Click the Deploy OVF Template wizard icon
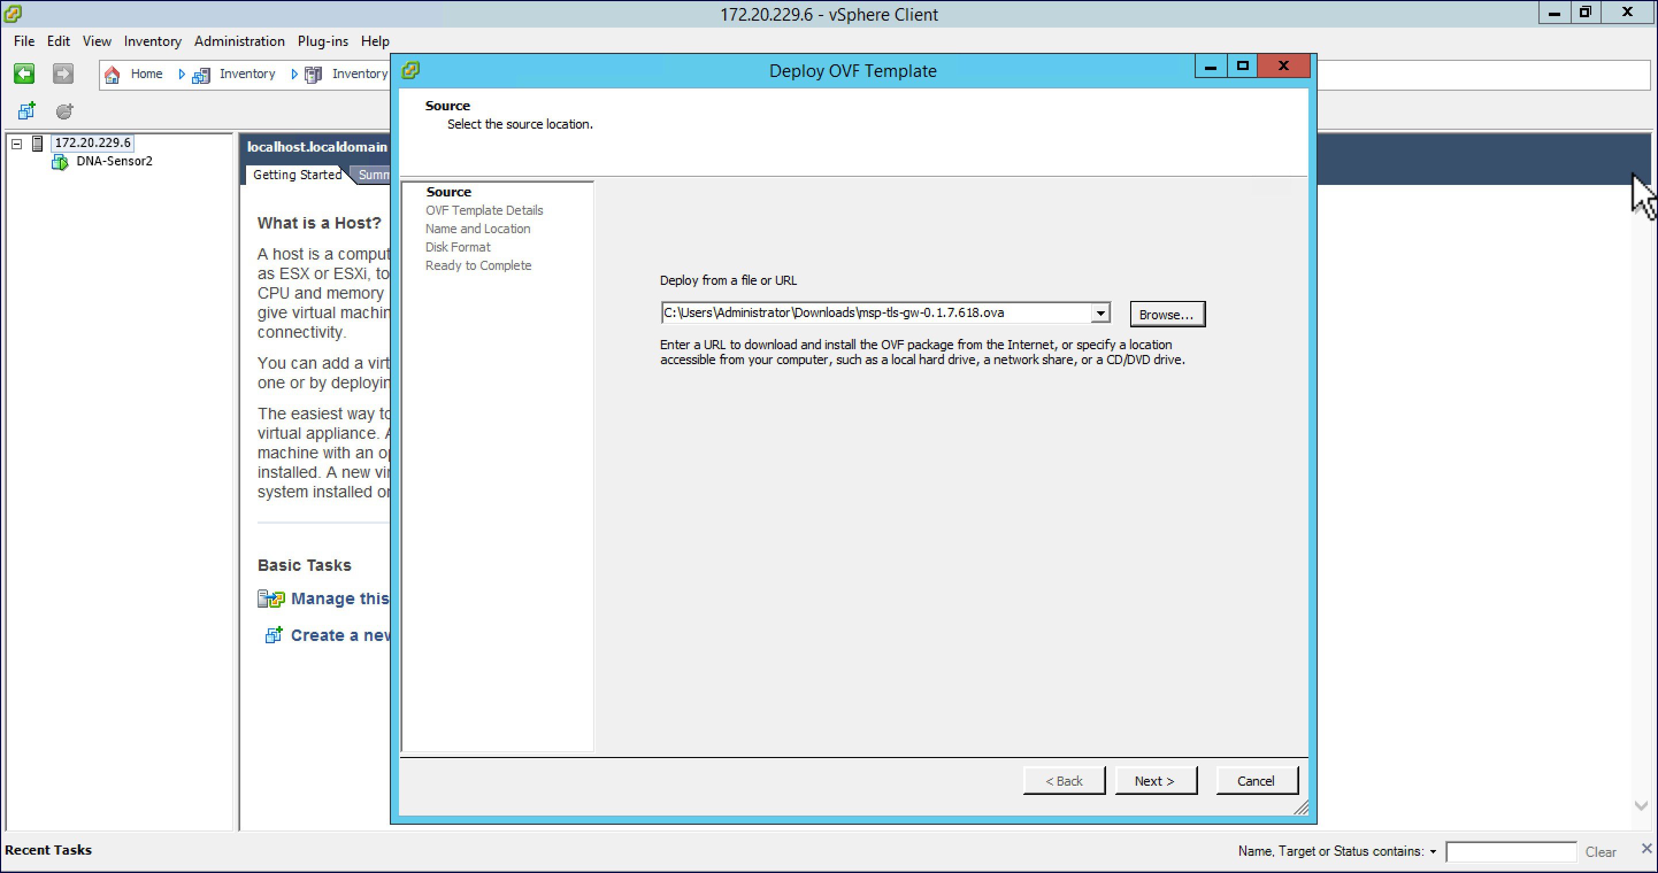1658x873 pixels. click(x=410, y=70)
